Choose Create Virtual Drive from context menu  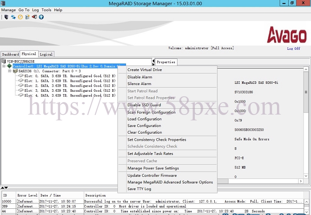[168, 70]
